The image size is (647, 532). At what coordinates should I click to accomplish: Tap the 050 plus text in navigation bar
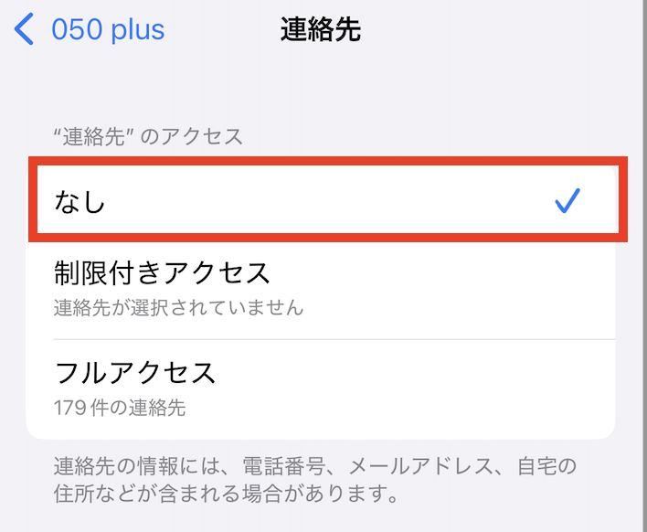[108, 29]
